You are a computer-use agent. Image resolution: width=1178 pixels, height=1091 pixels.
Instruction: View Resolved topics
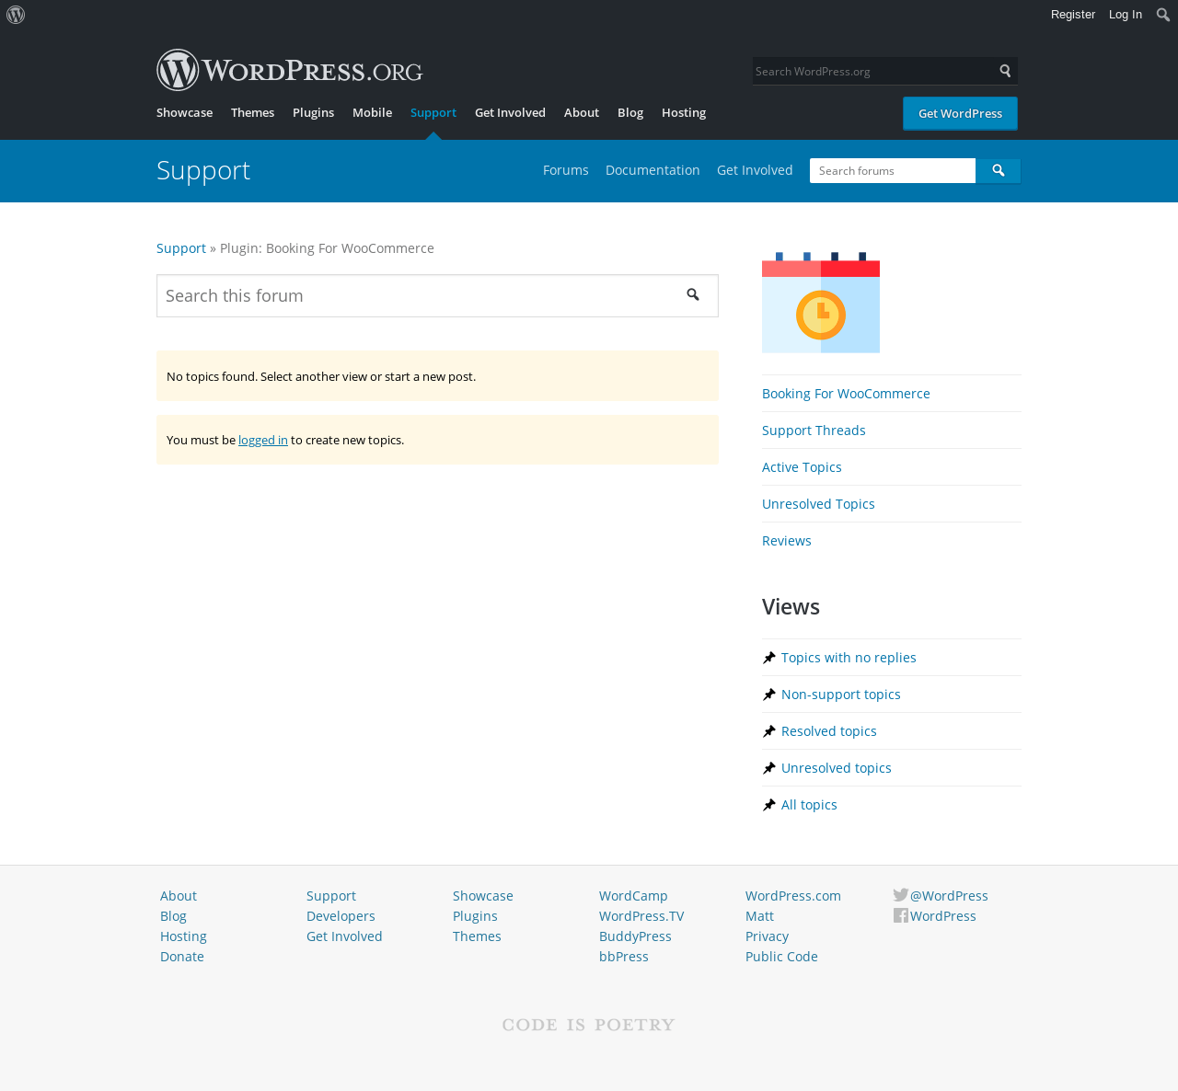click(x=829, y=731)
